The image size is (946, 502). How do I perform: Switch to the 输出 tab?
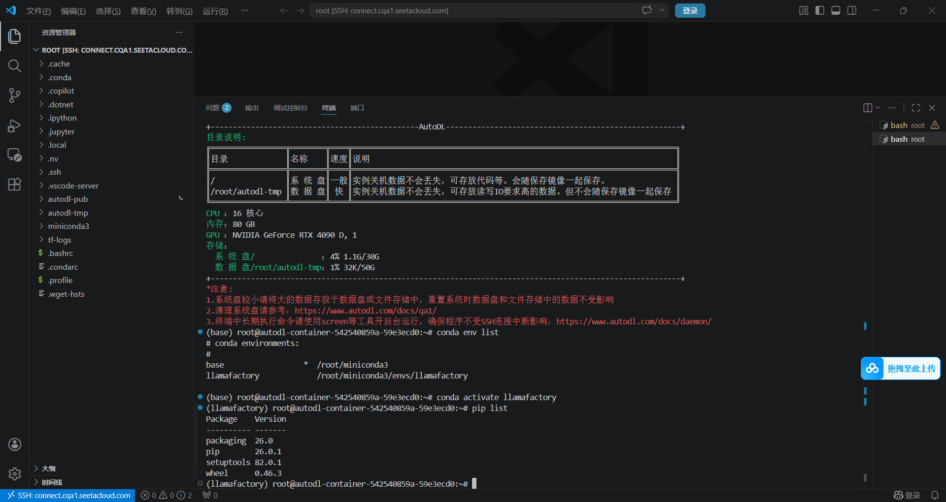[x=252, y=108]
